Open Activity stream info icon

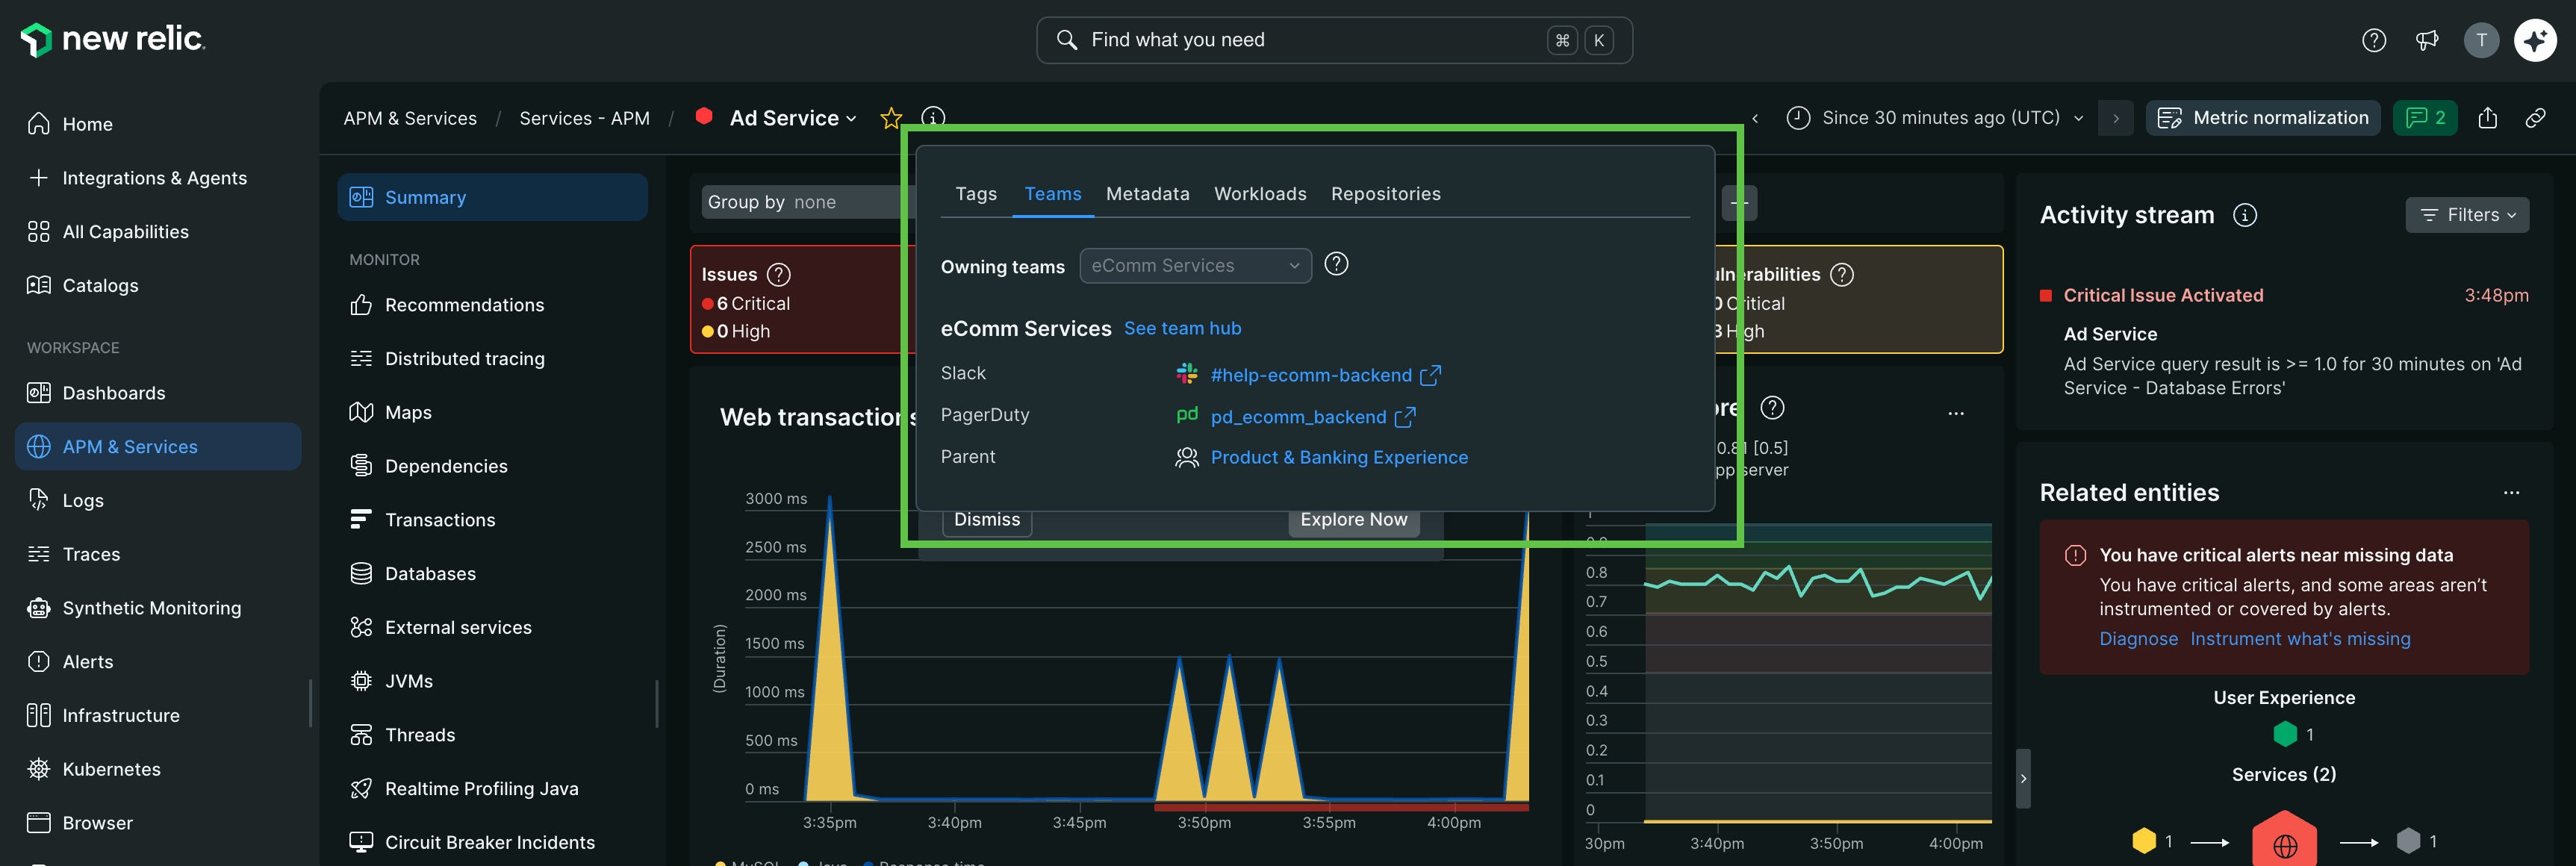click(2245, 215)
